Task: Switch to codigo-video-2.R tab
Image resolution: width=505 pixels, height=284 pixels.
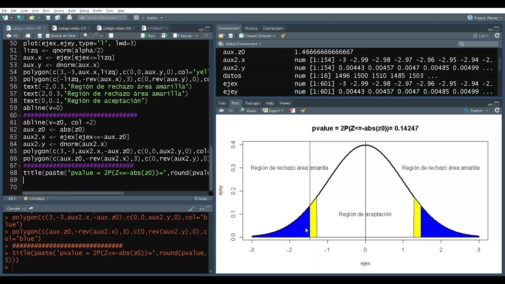Action: pos(72,28)
